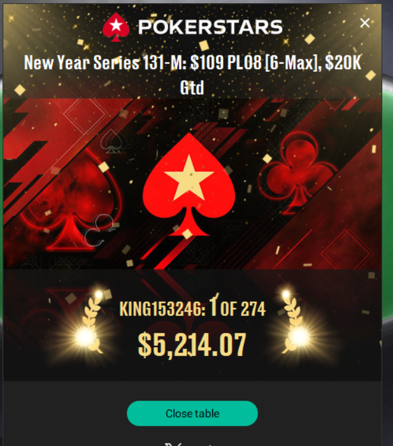
Task: Click the POKERSTARS wordmark text
Action: 210,27
